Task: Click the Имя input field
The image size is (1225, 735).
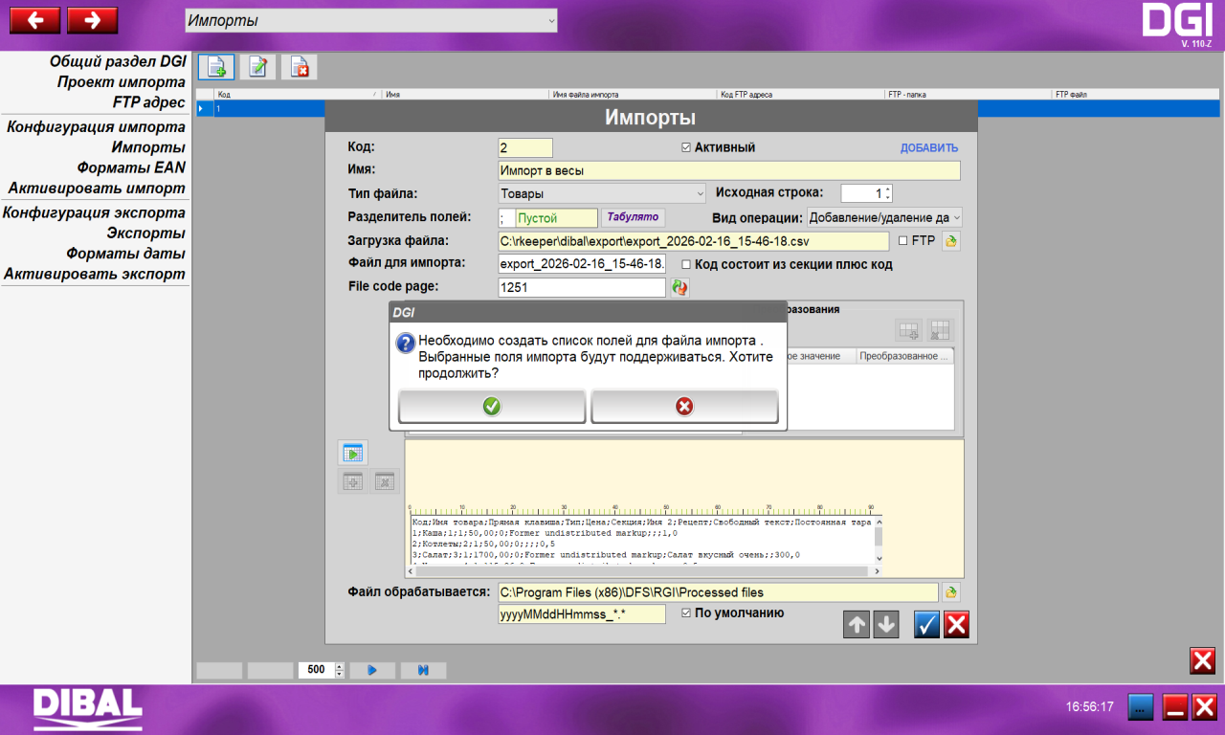Action: (728, 170)
